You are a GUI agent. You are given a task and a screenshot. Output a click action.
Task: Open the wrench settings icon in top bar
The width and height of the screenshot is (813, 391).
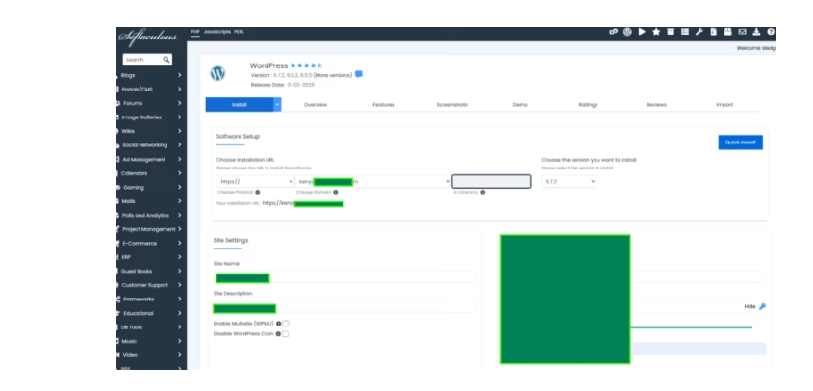tap(699, 32)
